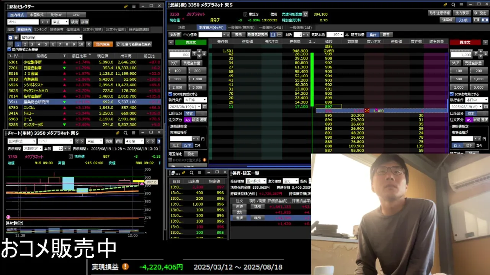Open calendar icon in buy order panel

point(486,107)
